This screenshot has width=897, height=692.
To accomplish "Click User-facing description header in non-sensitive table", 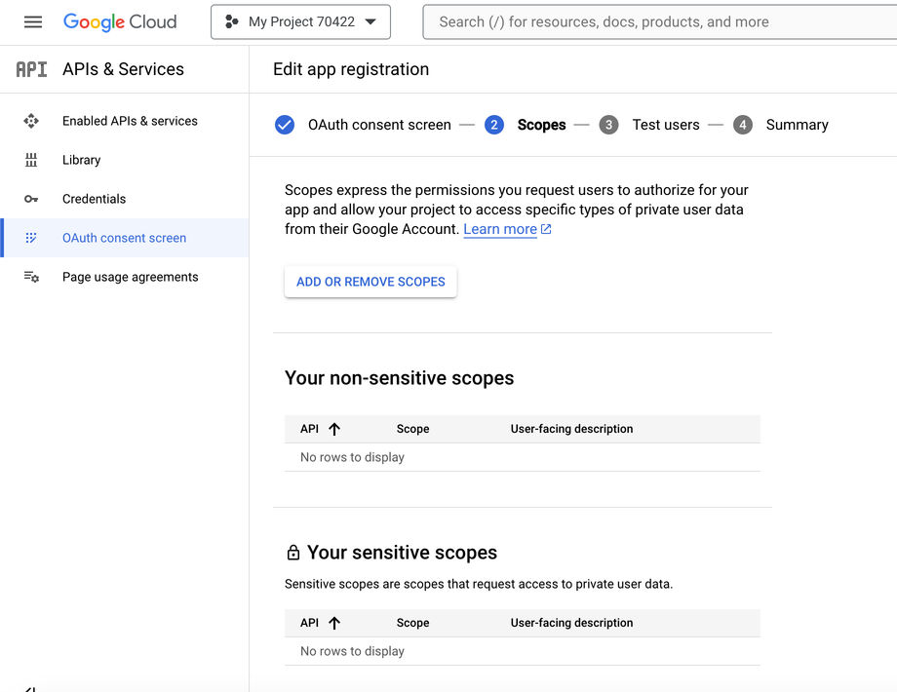I will click(571, 429).
